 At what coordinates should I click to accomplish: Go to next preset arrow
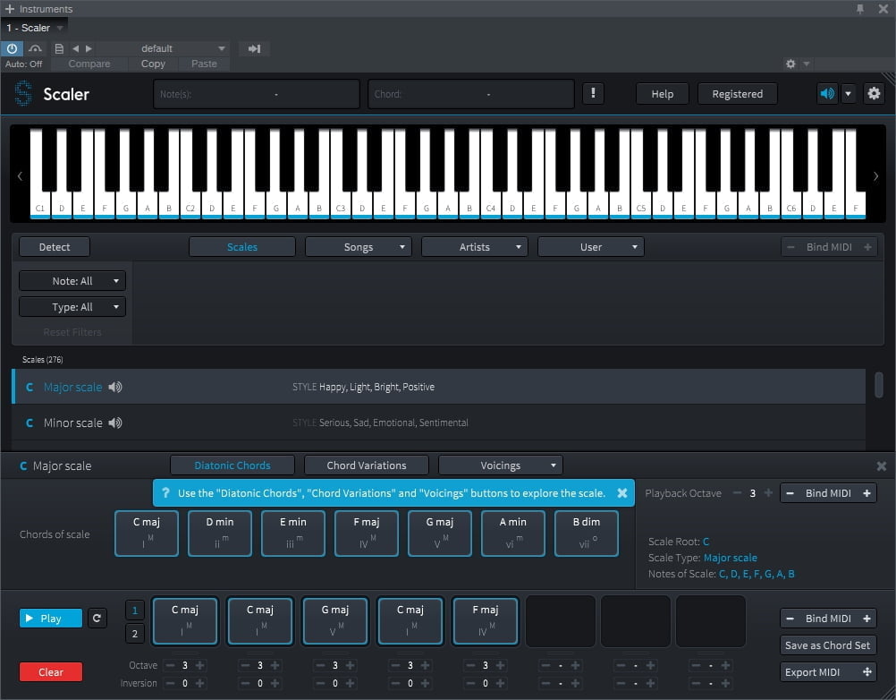pos(89,48)
